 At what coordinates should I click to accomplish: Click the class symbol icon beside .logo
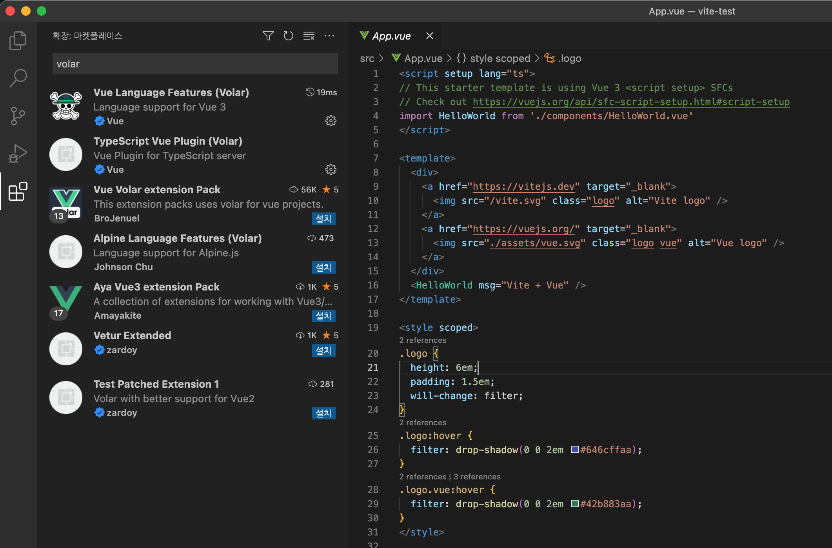point(549,58)
